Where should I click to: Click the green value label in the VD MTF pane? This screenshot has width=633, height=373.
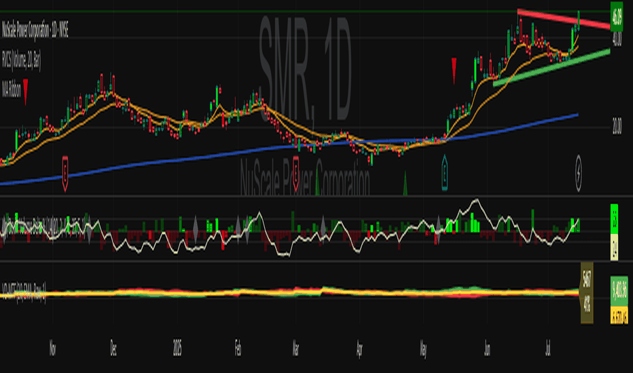619,291
